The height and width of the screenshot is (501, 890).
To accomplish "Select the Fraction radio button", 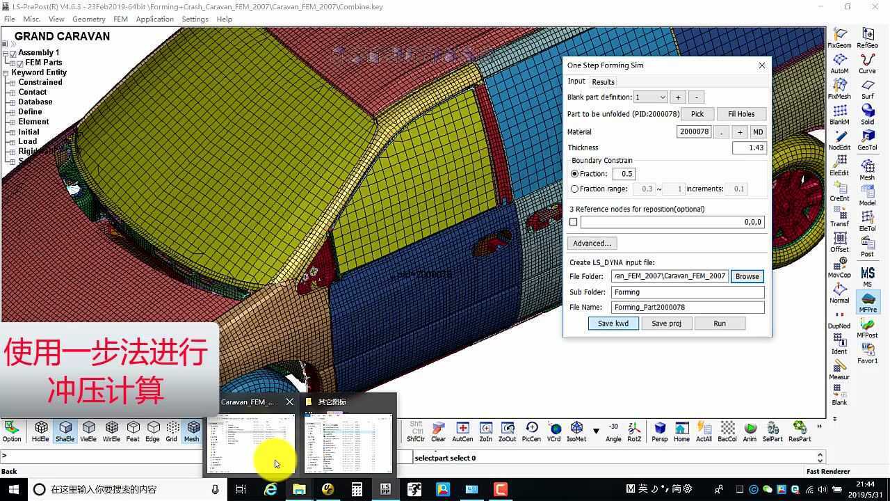I will pos(574,174).
